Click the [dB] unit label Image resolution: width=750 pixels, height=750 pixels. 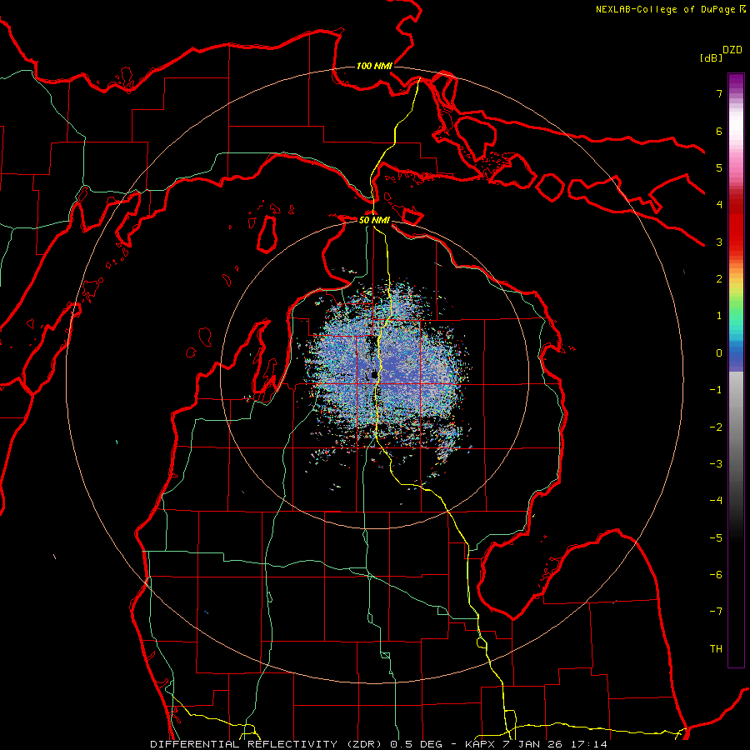(x=711, y=57)
